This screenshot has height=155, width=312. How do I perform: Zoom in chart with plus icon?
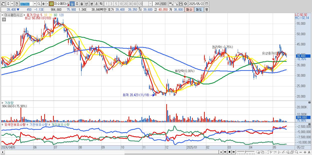(x=305, y=152)
